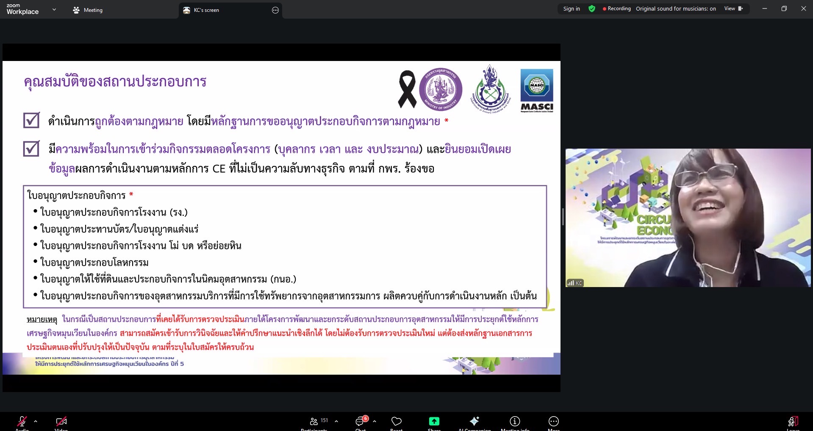
Task: Click the Leave button
Action: tap(791, 422)
